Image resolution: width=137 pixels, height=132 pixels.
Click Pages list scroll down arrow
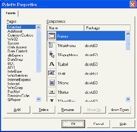[x=39, y=99]
